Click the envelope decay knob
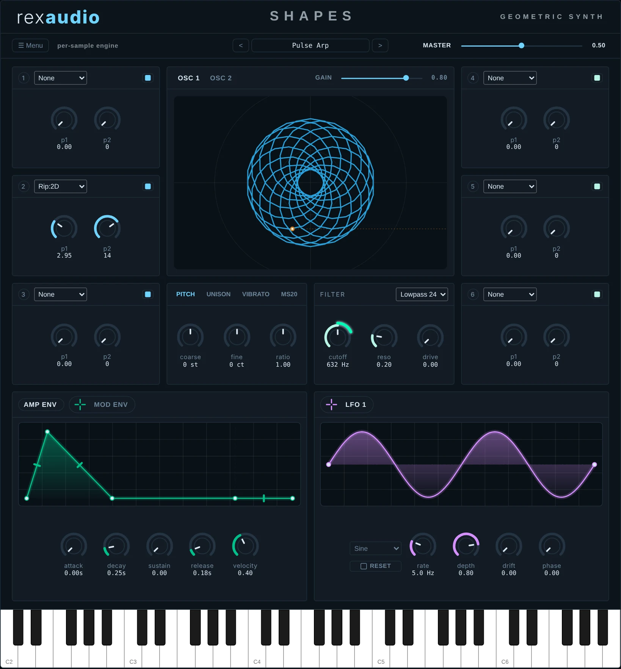Viewport: 621px width, 669px height. pos(116,546)
